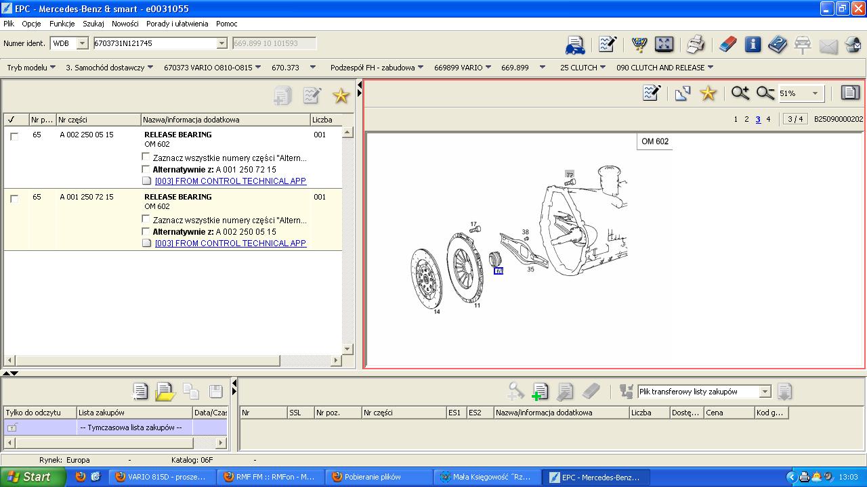Expand the identification number dropdown arrow
Viewport: 867px width, 487px height.
(x=221, y=43)
